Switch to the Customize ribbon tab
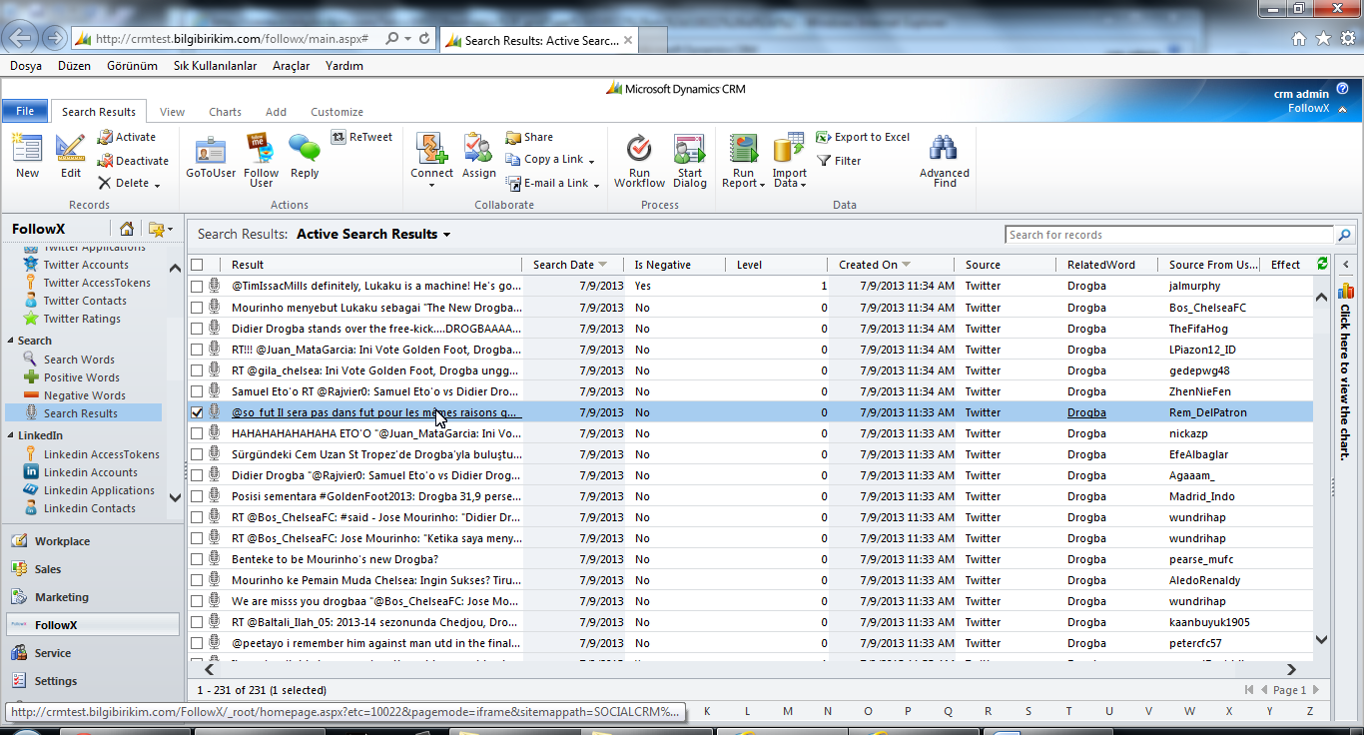Image resolution: width=1365 pixels, height=735 pixels. coord(337,112)
